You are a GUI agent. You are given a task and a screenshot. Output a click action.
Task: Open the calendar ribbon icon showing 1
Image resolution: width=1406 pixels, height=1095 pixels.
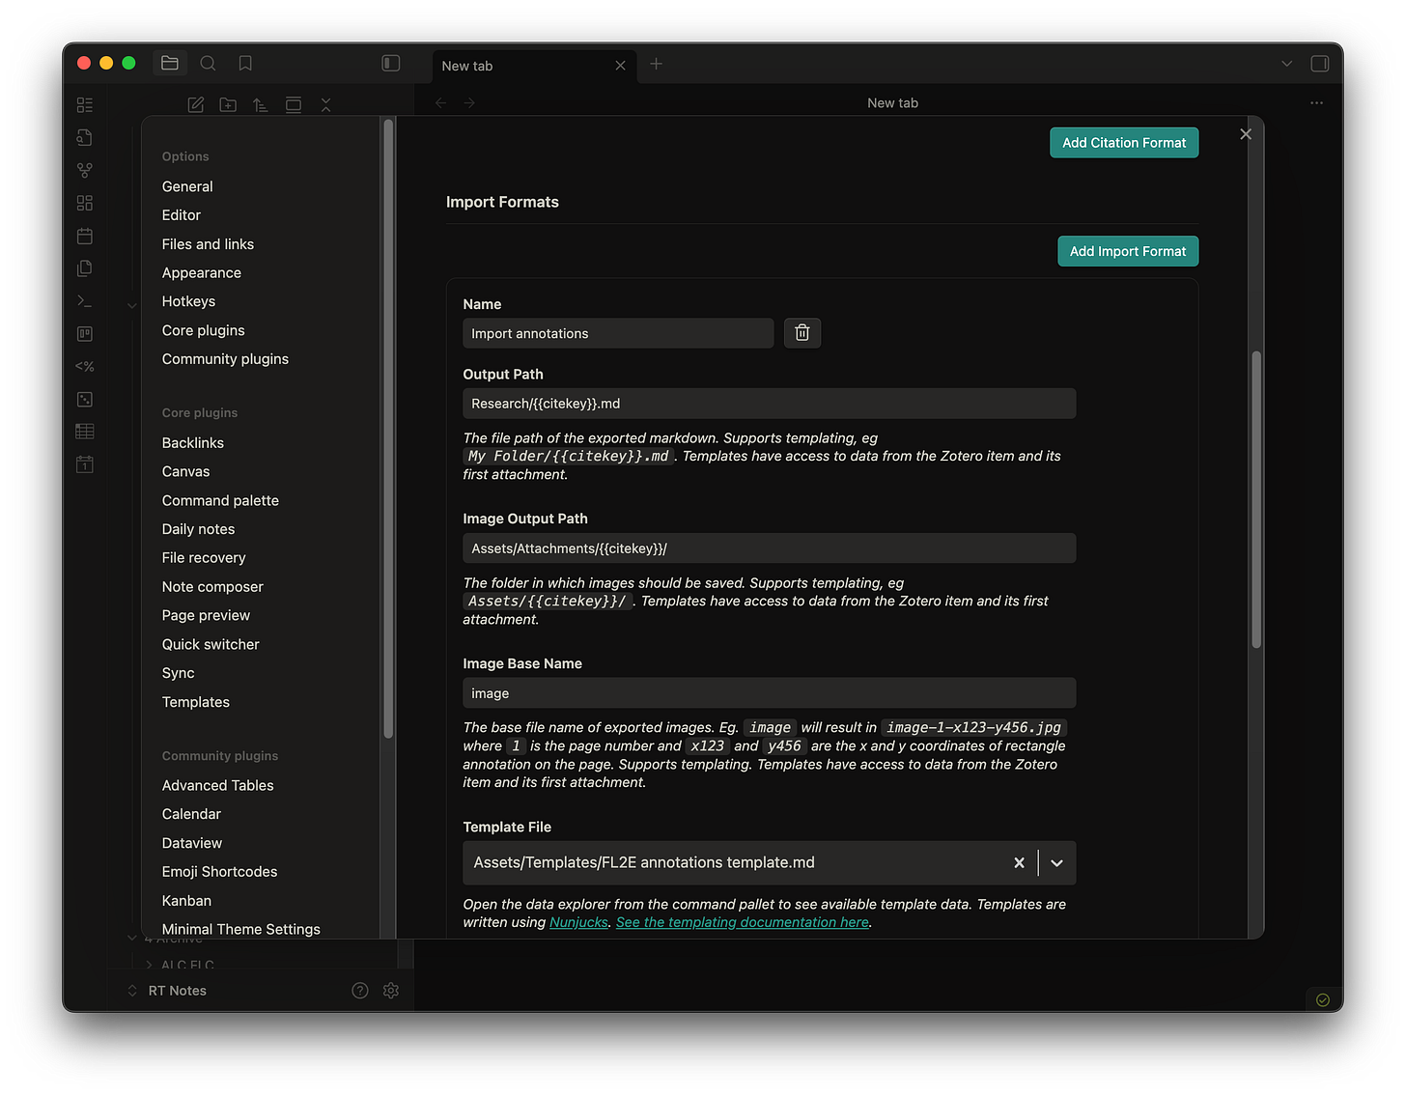click(x=85, y=464)
